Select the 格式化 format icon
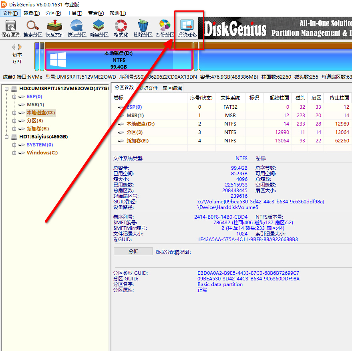 [121, 28]
